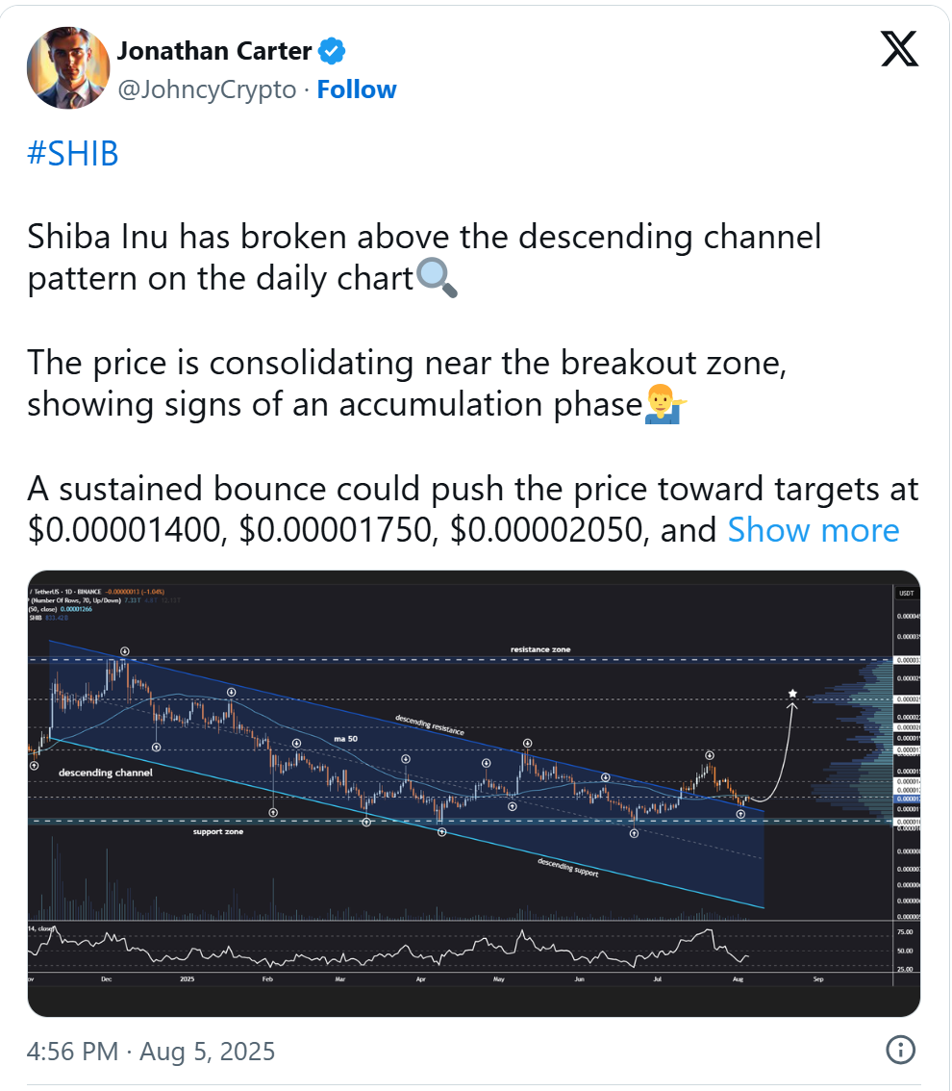Click the resistance zone label
This screenshot has height=1091, width=952.
click(539, 649)
